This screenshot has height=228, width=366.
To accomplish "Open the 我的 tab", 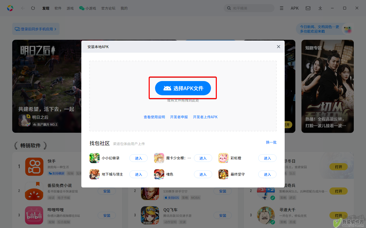I will tap(124, 8).
